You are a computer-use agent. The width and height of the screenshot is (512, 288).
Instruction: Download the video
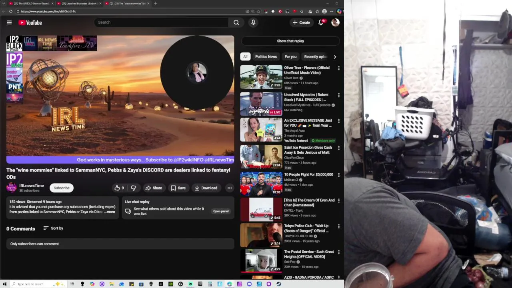click(206, 188)
